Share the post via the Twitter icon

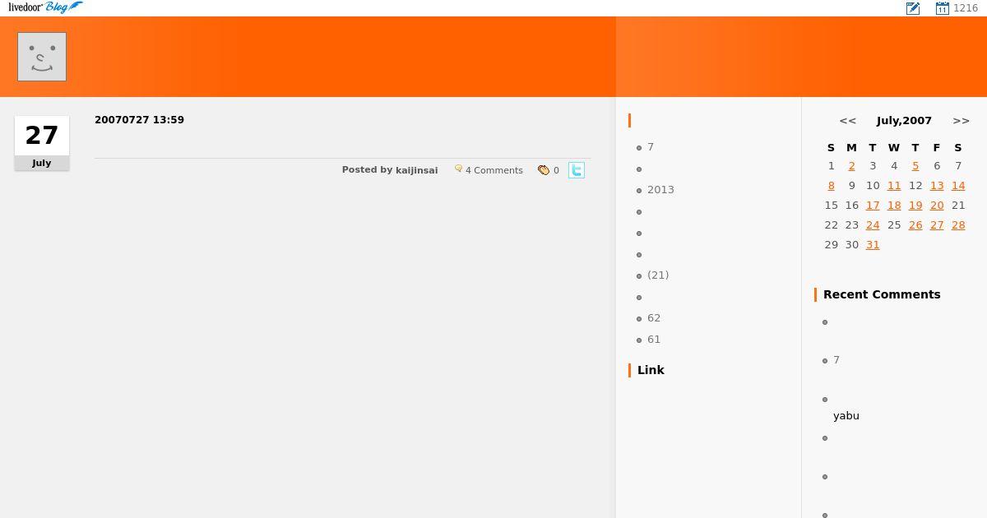tap(577, 170)
